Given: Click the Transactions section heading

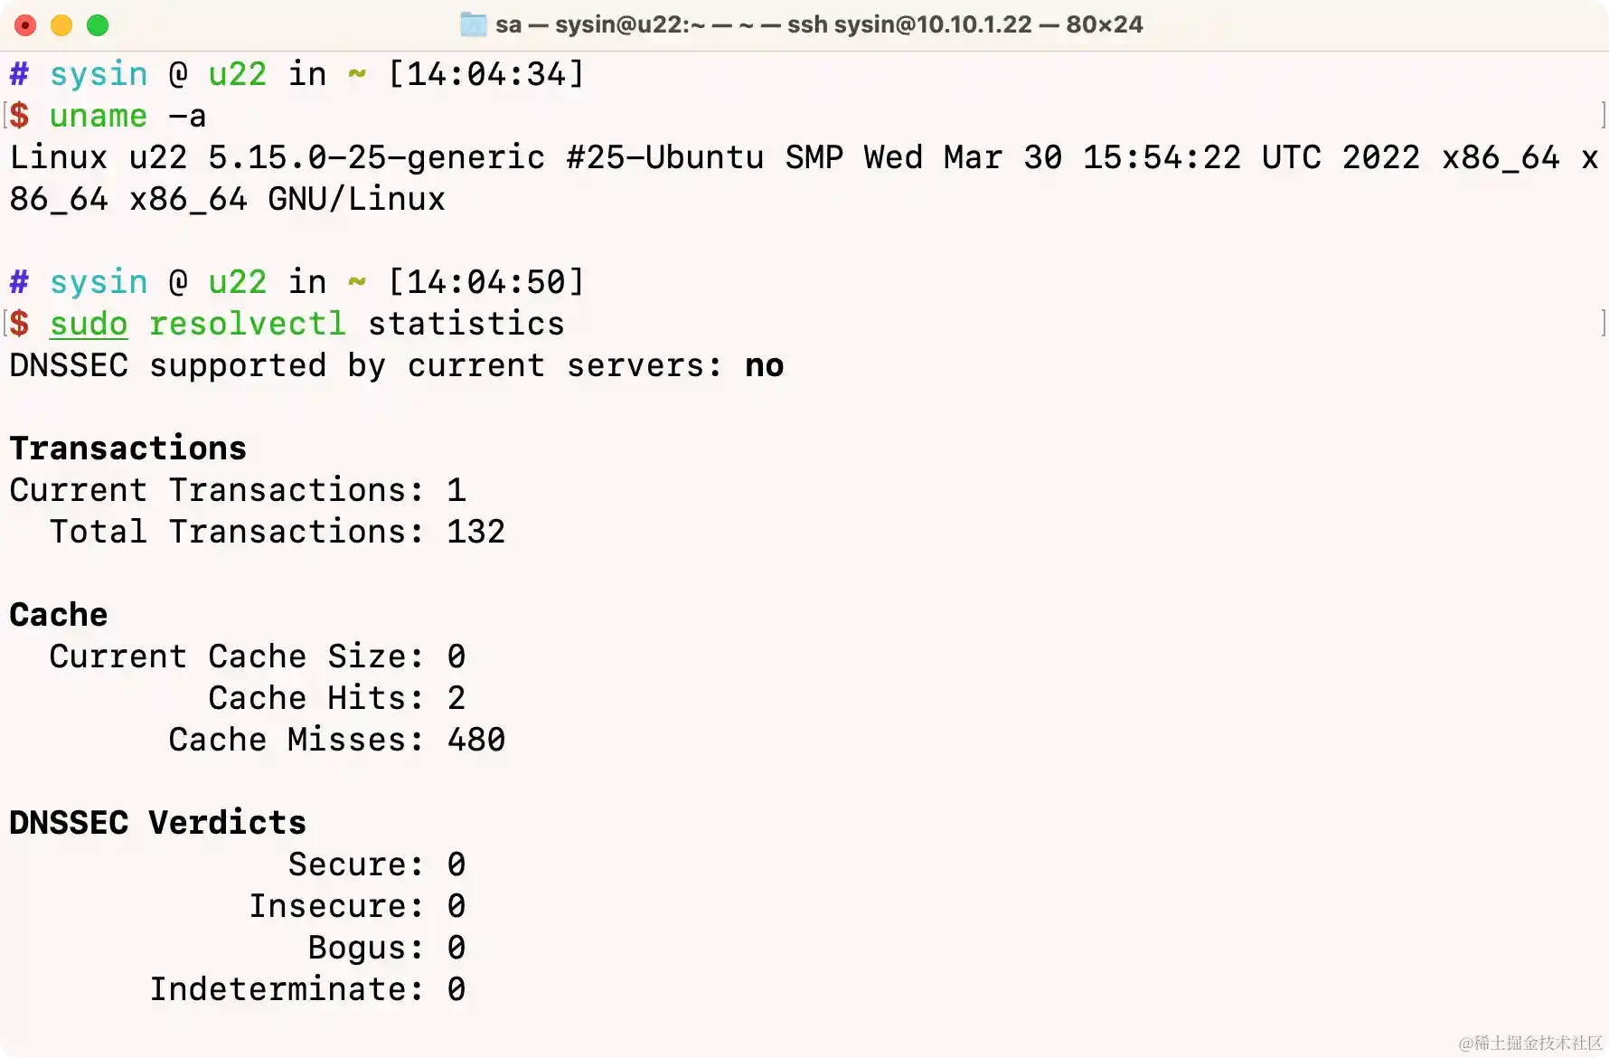Looking at the screenshot, I should click(x=127, y=448).
